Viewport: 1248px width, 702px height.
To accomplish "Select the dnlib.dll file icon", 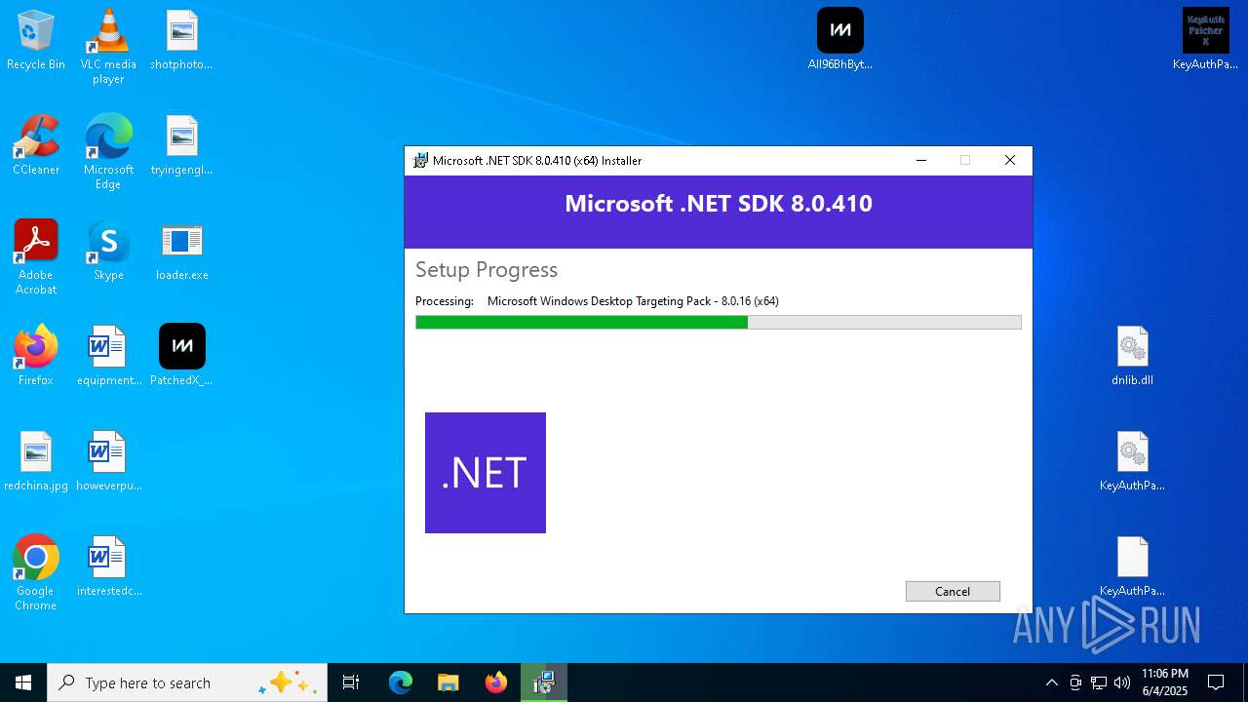I will 1132,357.
